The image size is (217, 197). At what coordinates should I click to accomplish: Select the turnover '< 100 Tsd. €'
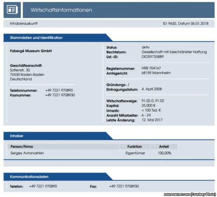point(151,110)
